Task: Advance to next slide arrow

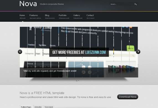Action: click(x=138, y=52)
